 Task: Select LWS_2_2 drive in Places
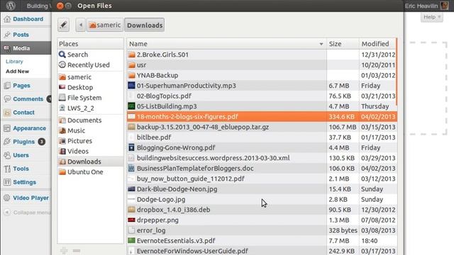pyautogui.click(x=90, y=108)
